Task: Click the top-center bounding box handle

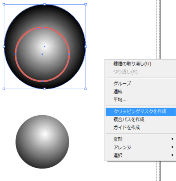Action: tap(45, 4)
